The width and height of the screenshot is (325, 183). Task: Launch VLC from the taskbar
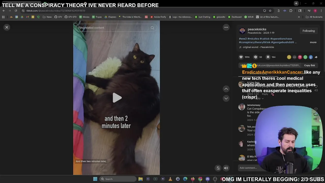coord(170,179)
